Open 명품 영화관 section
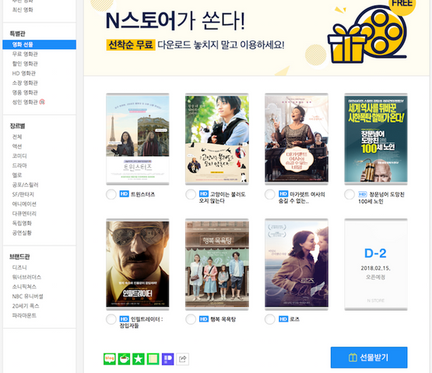Screen dimensions: 432x373 (x=25, y=92)
